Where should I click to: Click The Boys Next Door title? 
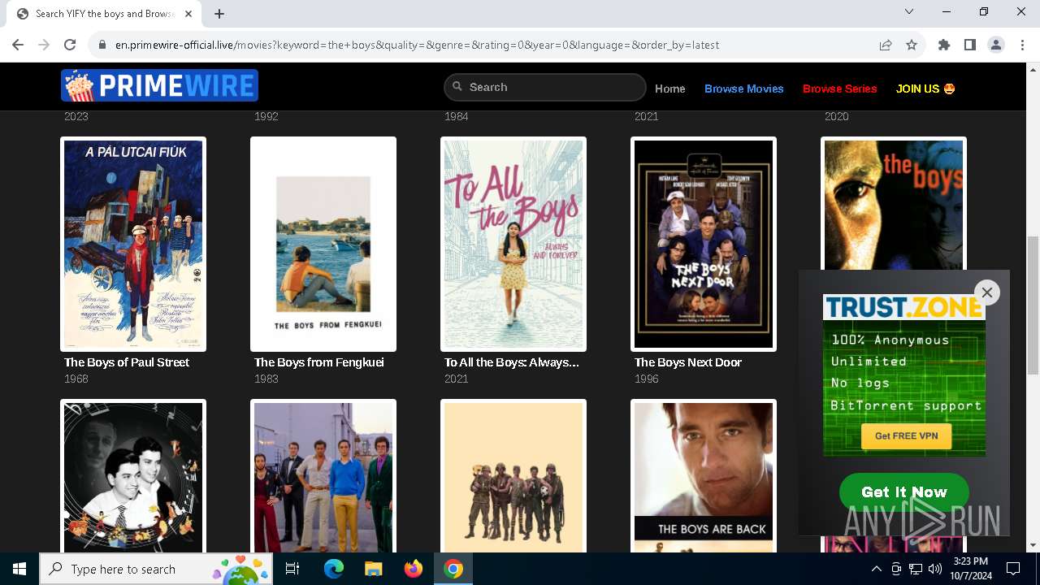[x=688, y=362]
